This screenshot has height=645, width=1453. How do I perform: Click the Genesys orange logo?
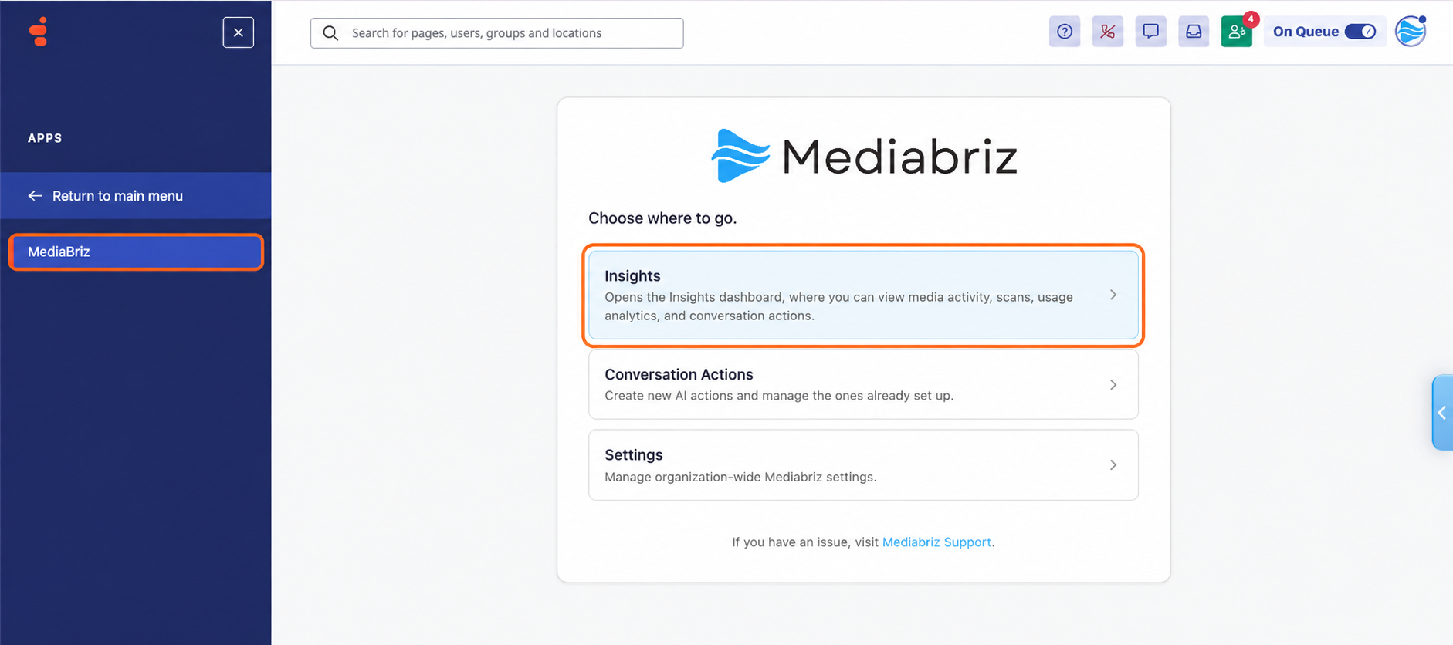tap(39, 32)
